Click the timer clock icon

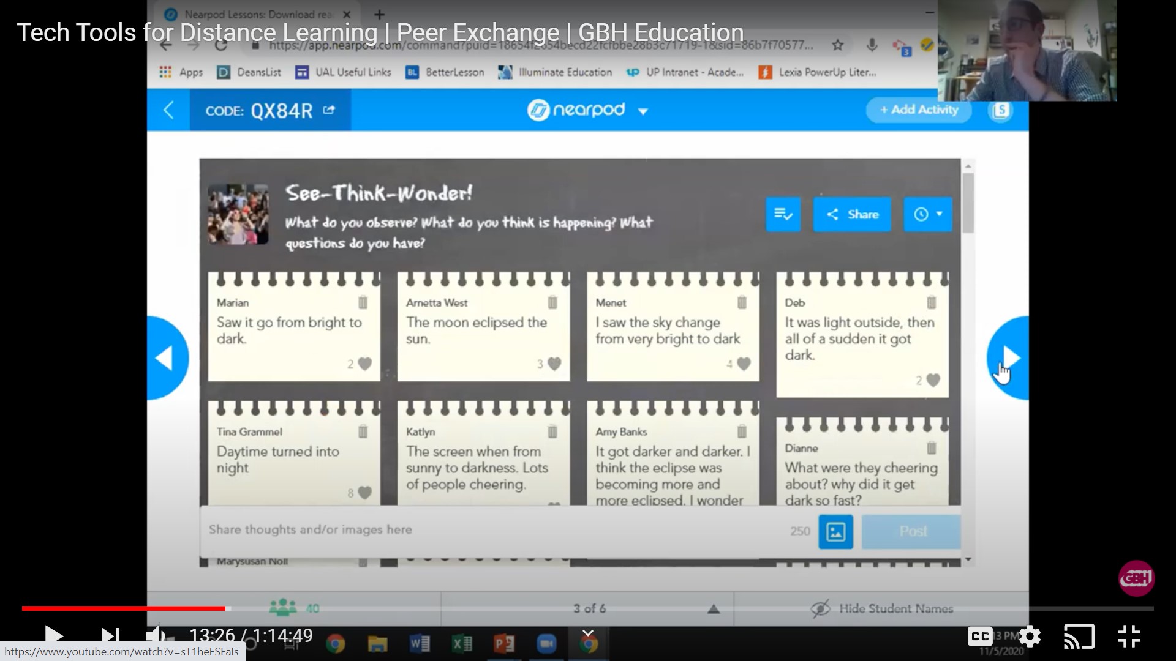click(922, 214)
